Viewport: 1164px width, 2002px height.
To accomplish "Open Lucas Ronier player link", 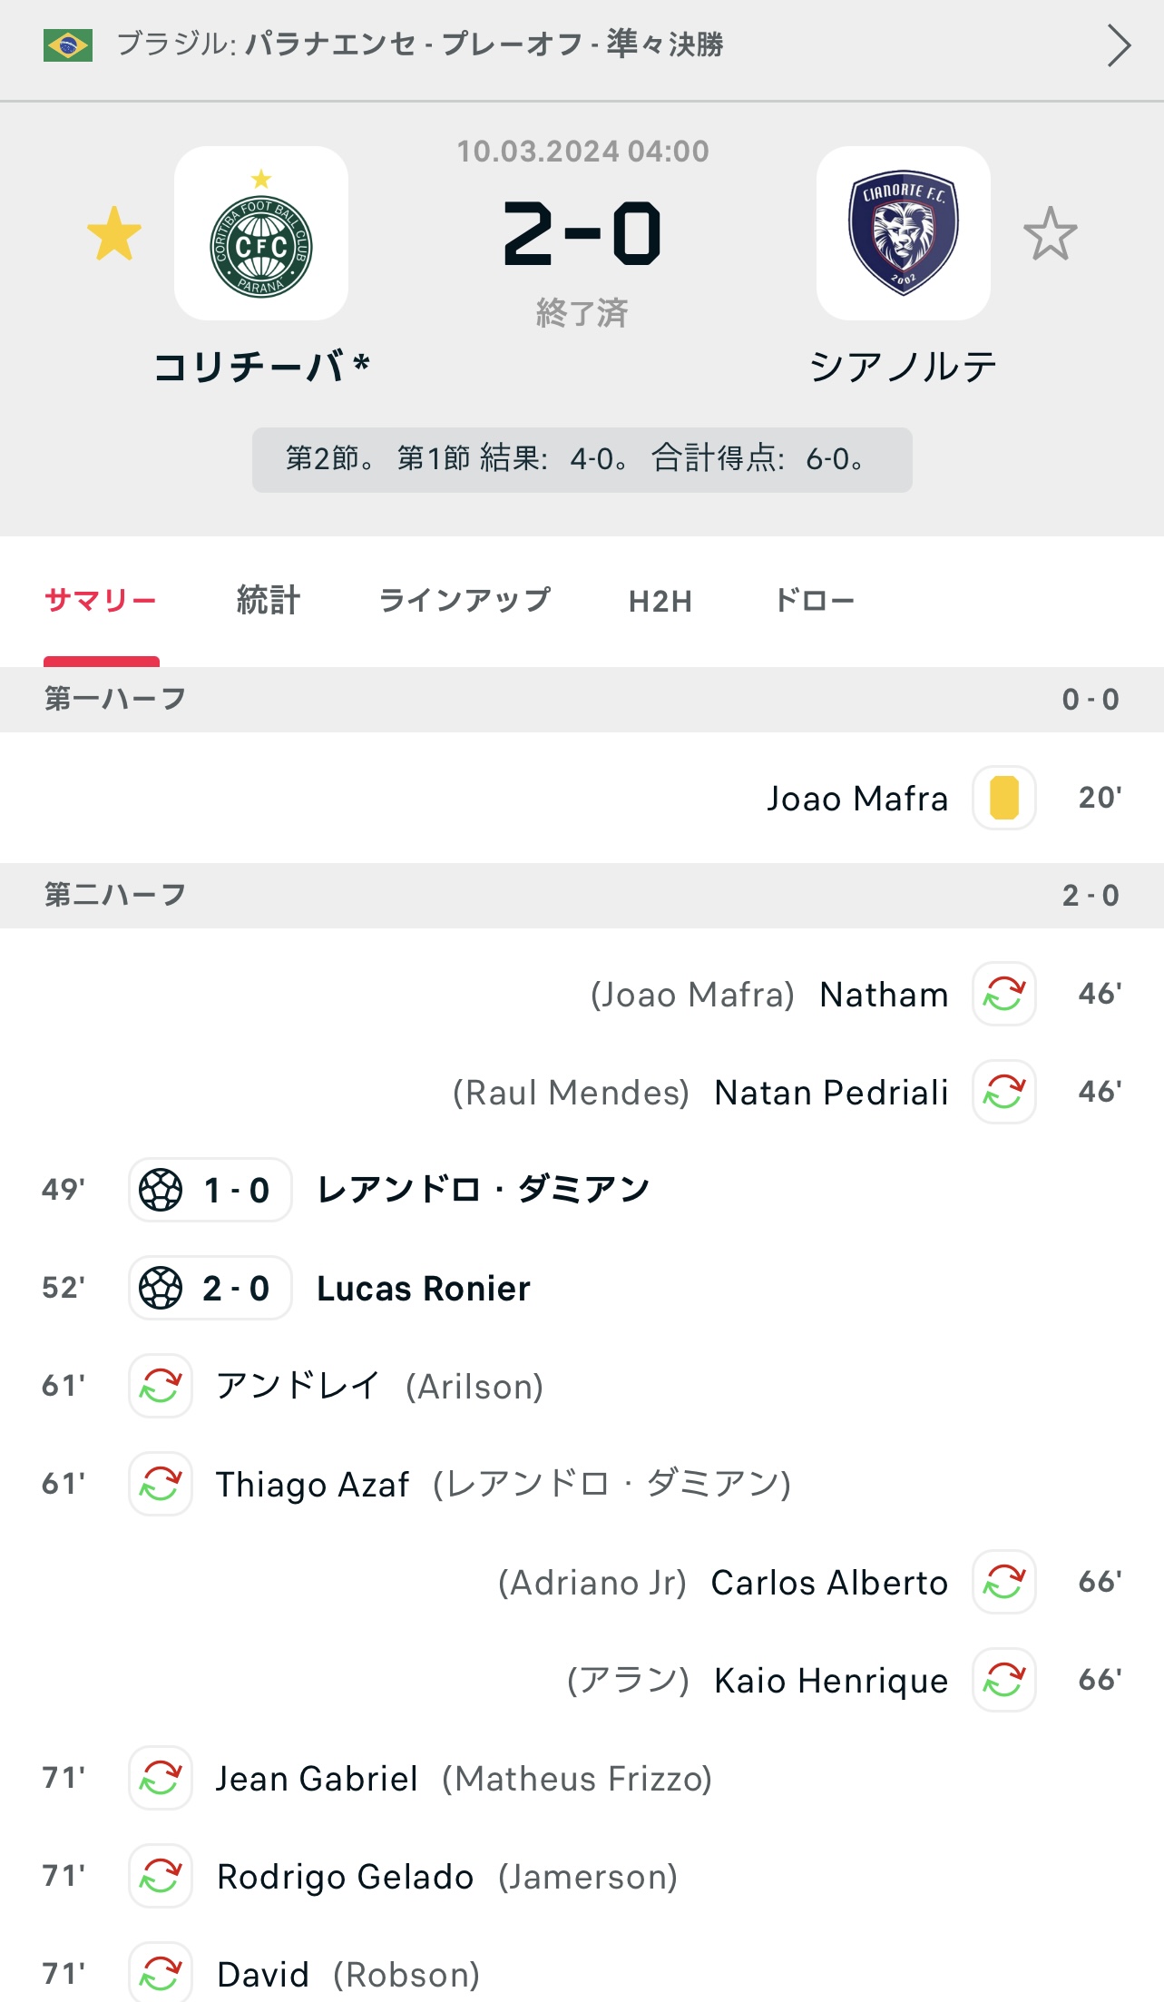I will pos(423,1289).
